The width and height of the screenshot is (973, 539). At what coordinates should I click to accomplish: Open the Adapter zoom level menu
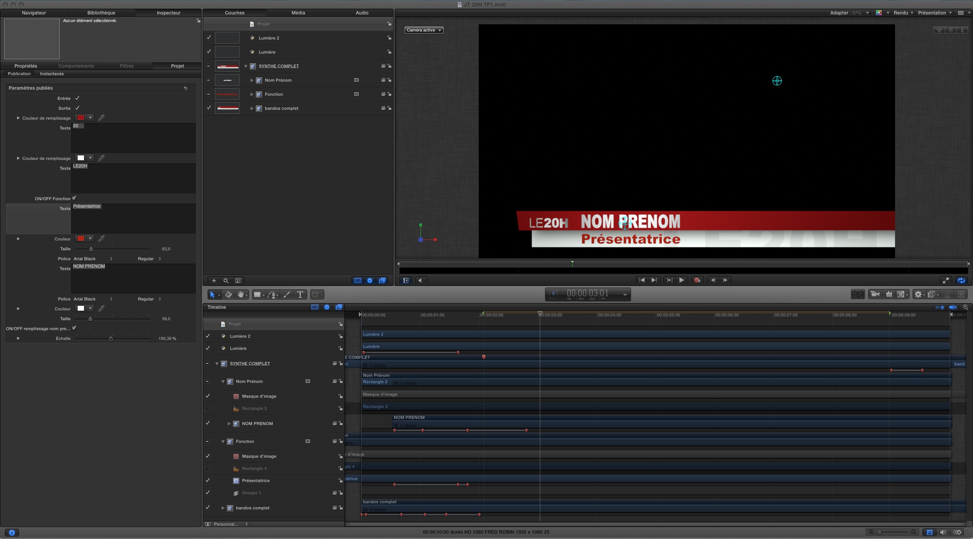(x=849, y=13)
